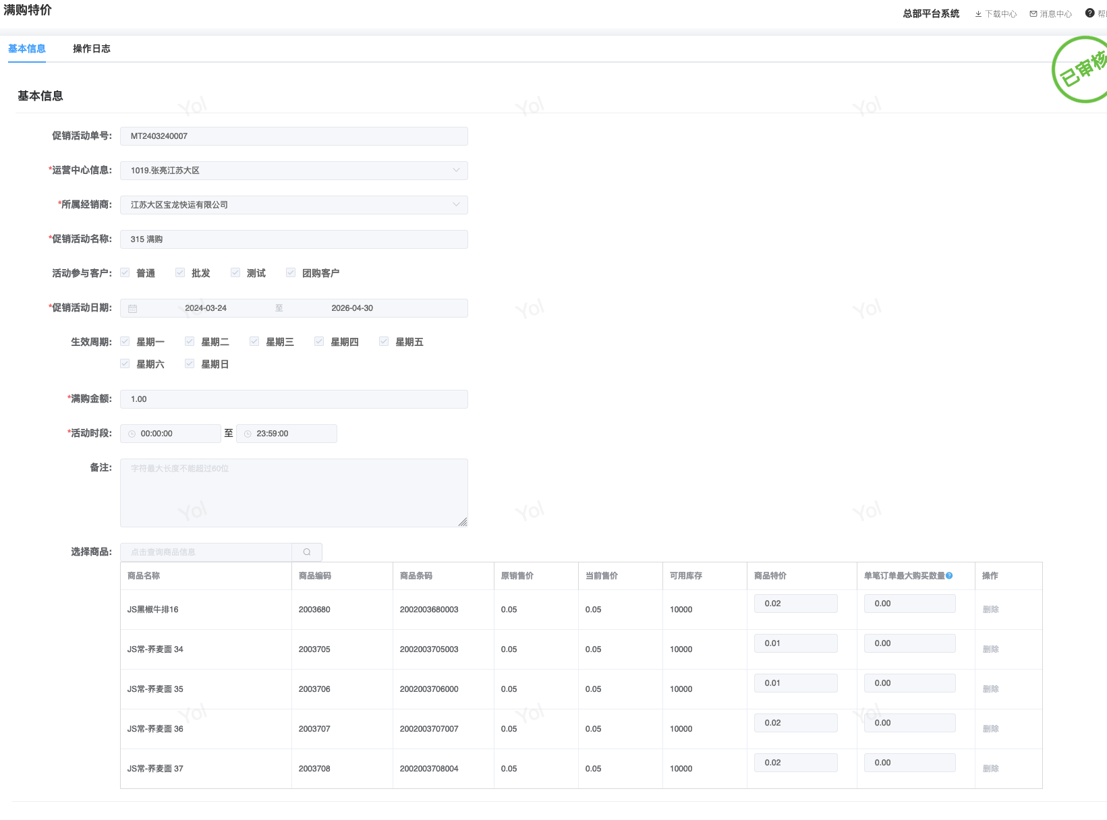Image resolution: width=1107 pixels, height=820 pixels.
Task: Click the start date 2024-03-24
Action: tap(206, 308)
